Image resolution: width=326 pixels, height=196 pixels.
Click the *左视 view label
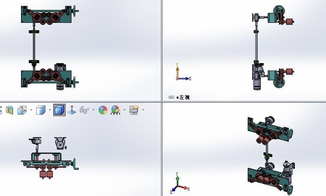[x=183, y=97]
